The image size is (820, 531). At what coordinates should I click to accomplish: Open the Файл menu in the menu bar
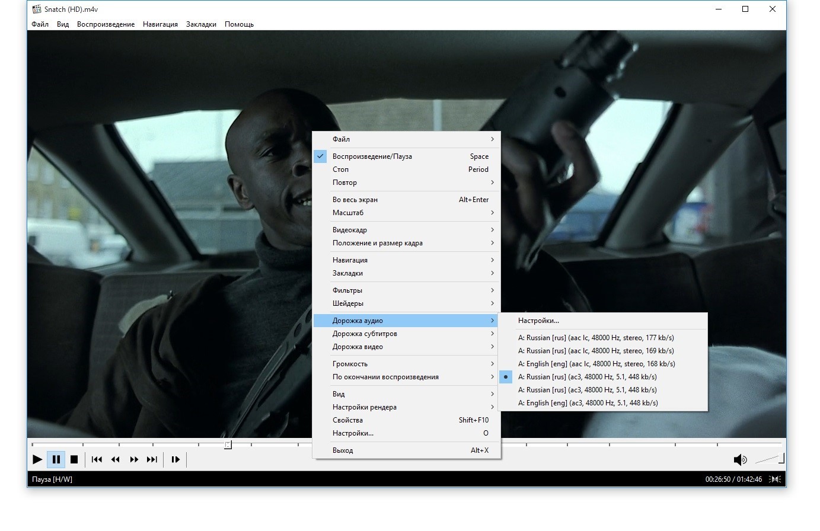40,24
